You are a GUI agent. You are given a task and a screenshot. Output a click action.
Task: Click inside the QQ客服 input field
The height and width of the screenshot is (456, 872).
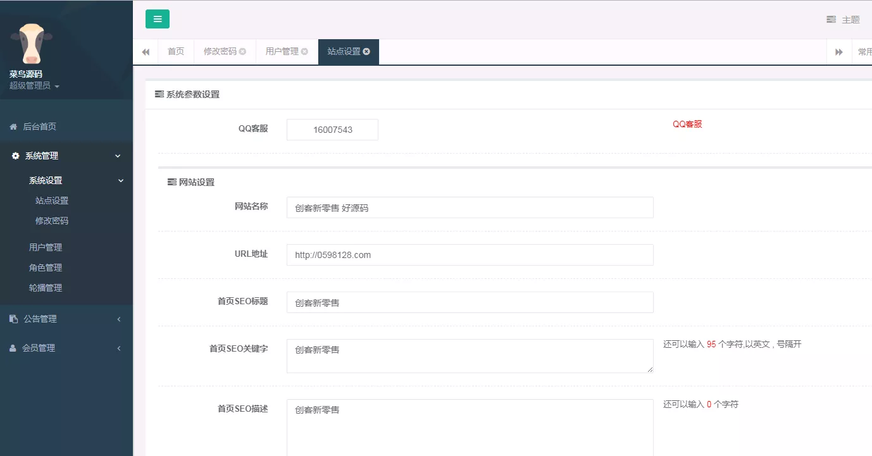[x=332, y=129]
